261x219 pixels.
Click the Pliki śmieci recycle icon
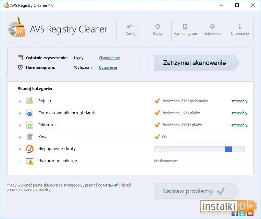(x=30, y=125)
